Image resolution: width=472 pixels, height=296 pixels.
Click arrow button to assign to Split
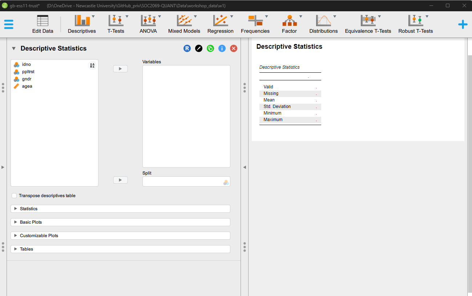[x=120, y=180]
